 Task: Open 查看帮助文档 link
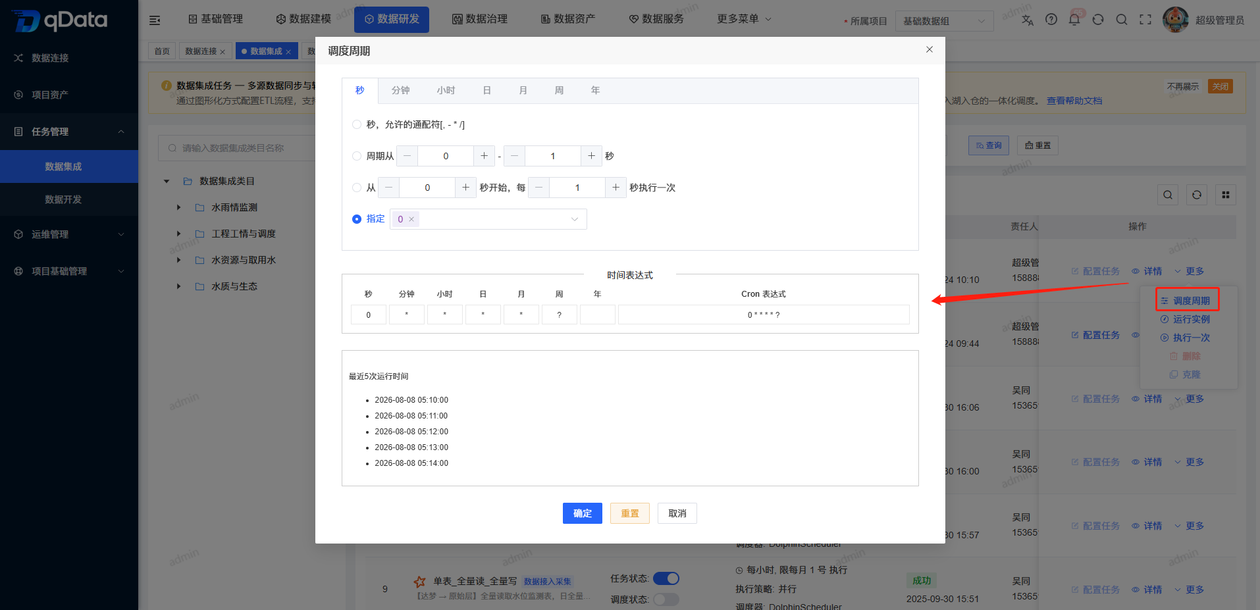pyautogui.click(x=1074, y=101)
